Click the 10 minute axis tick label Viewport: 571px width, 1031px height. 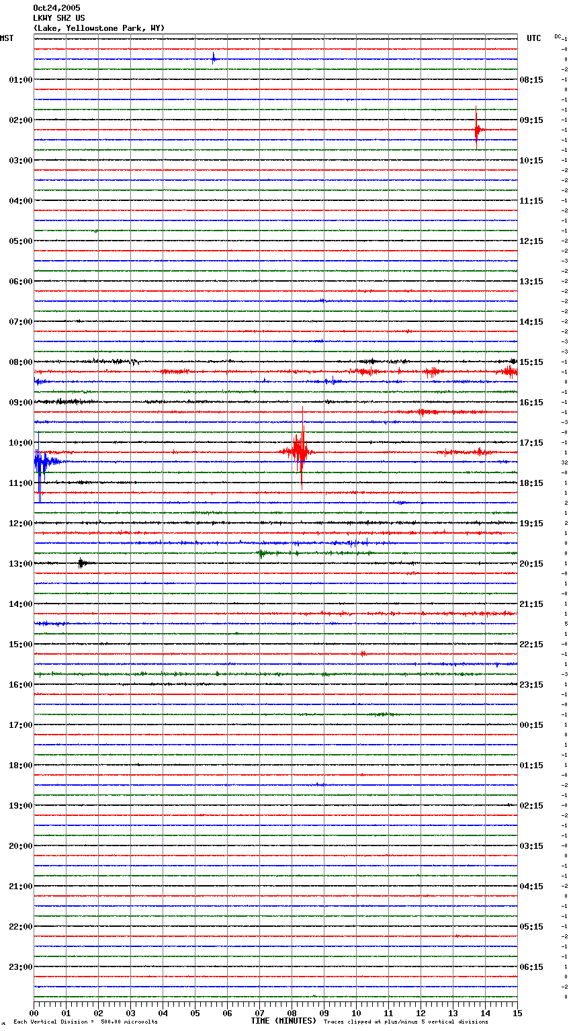[x=356, y=1013]
